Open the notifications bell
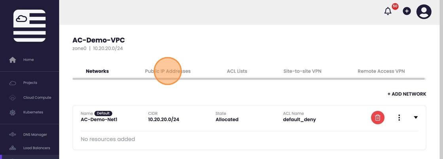The width and height of the screenshot is (443, 159). click(x=388, y=11)
